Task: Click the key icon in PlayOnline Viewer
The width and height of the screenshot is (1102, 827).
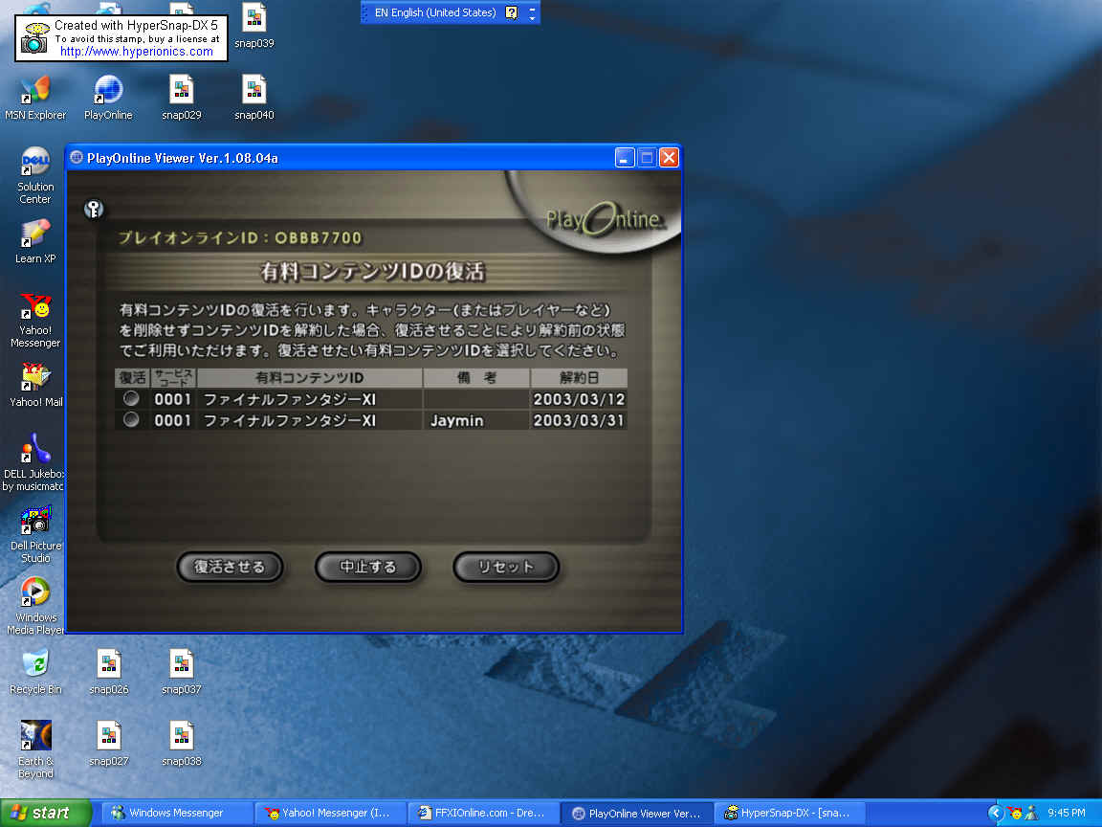Action: [x=94, y=209]
